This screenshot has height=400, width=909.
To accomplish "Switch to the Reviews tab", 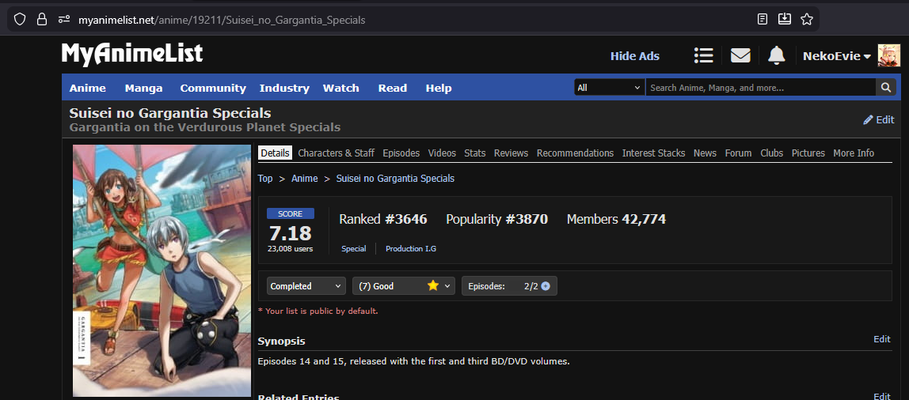I will tap(511, 153).
